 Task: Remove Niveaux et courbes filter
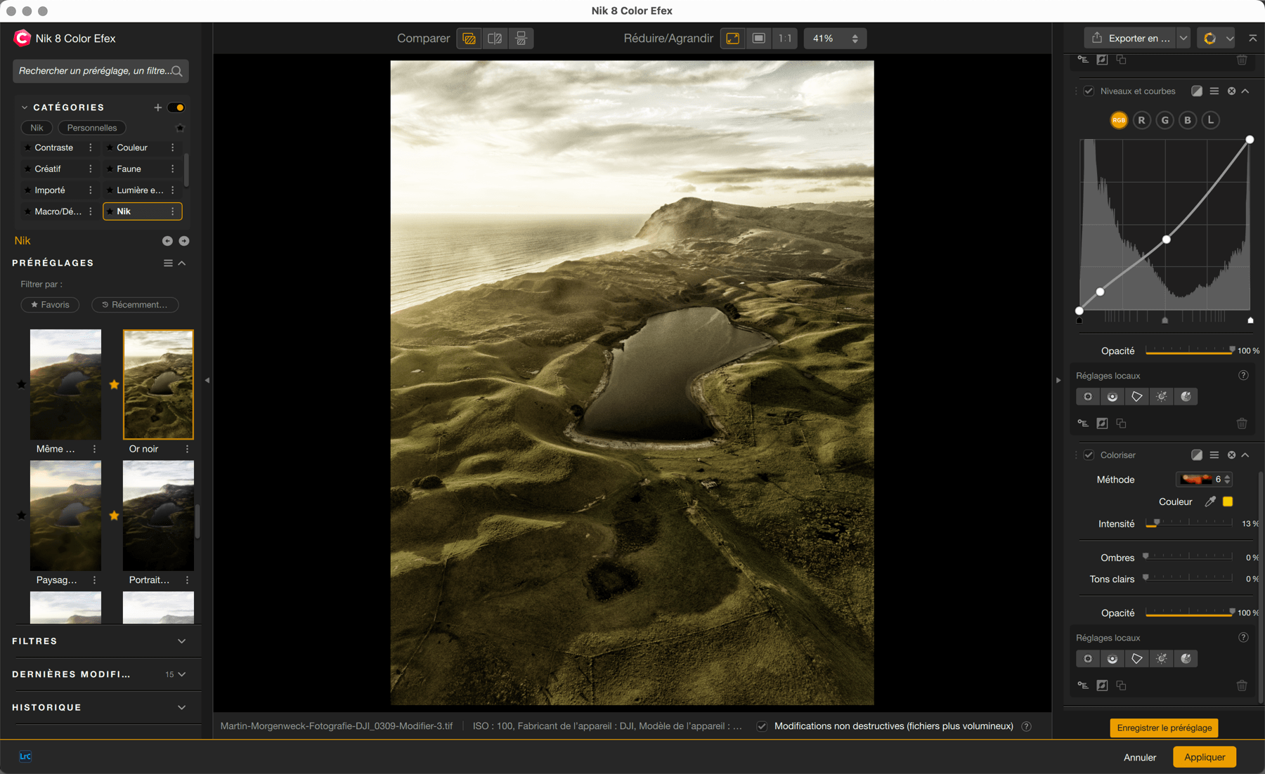1231,91
